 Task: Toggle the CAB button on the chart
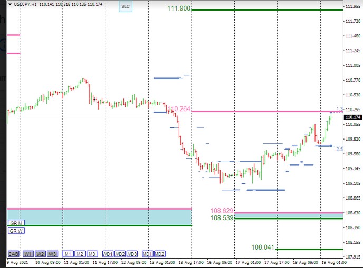[14, 254]
